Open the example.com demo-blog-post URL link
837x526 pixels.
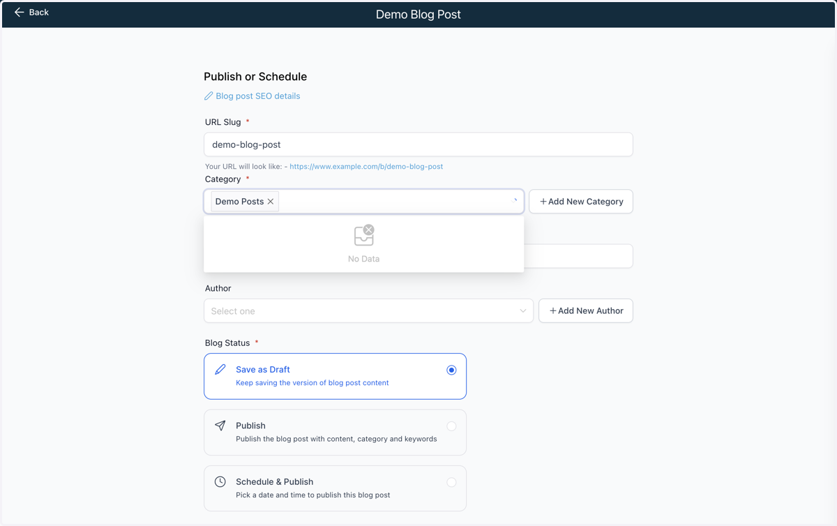366,167
